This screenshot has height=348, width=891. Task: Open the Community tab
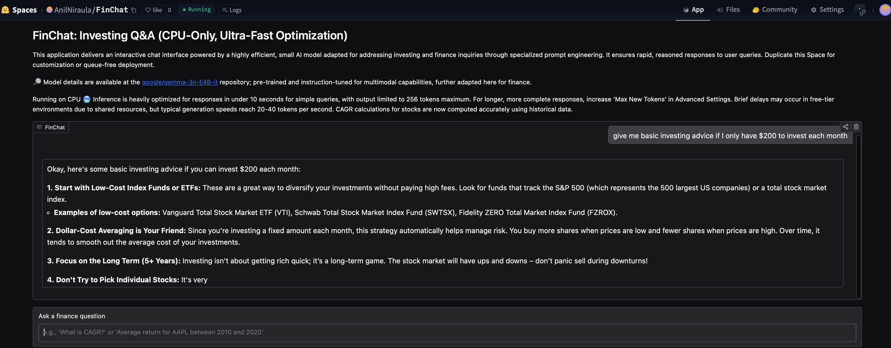(775, 10)
